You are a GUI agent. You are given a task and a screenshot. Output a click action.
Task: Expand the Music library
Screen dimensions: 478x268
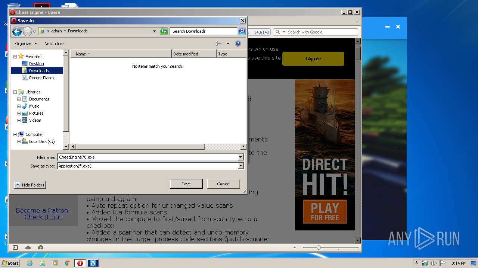coord(19,106)
